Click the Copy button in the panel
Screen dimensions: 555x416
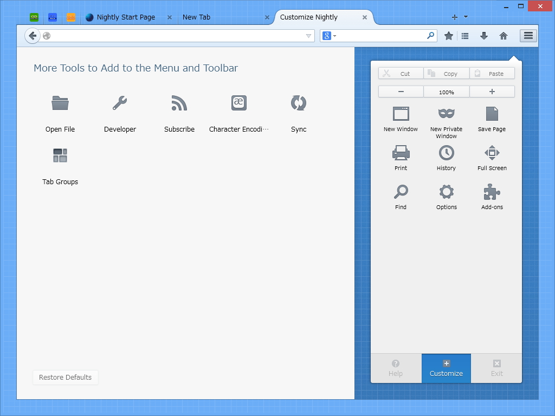coord(447,74)
